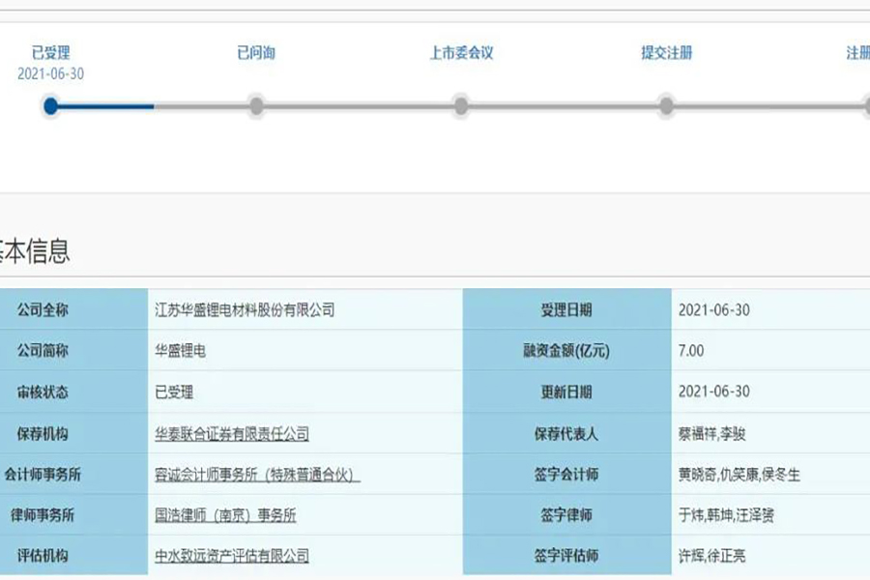Click the 基本信息 section heading
Screen dimensions: 870x580
click(35, 251)
